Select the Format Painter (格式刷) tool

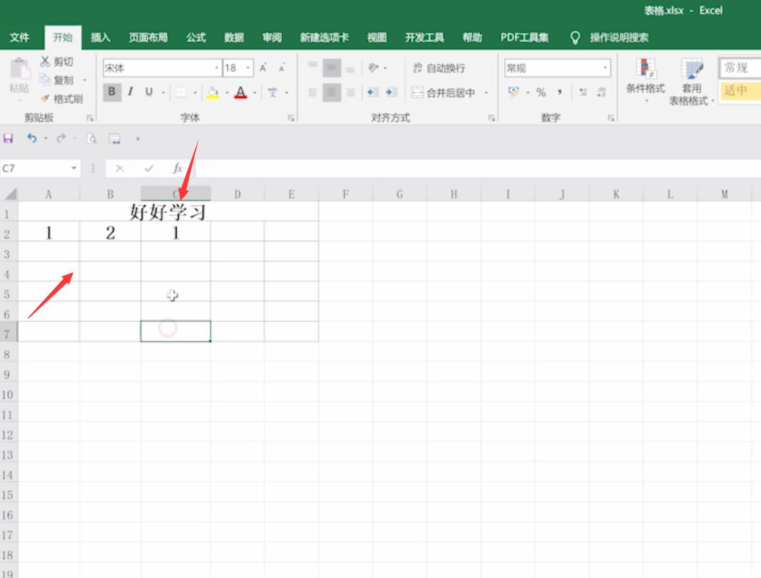[61, 99]
